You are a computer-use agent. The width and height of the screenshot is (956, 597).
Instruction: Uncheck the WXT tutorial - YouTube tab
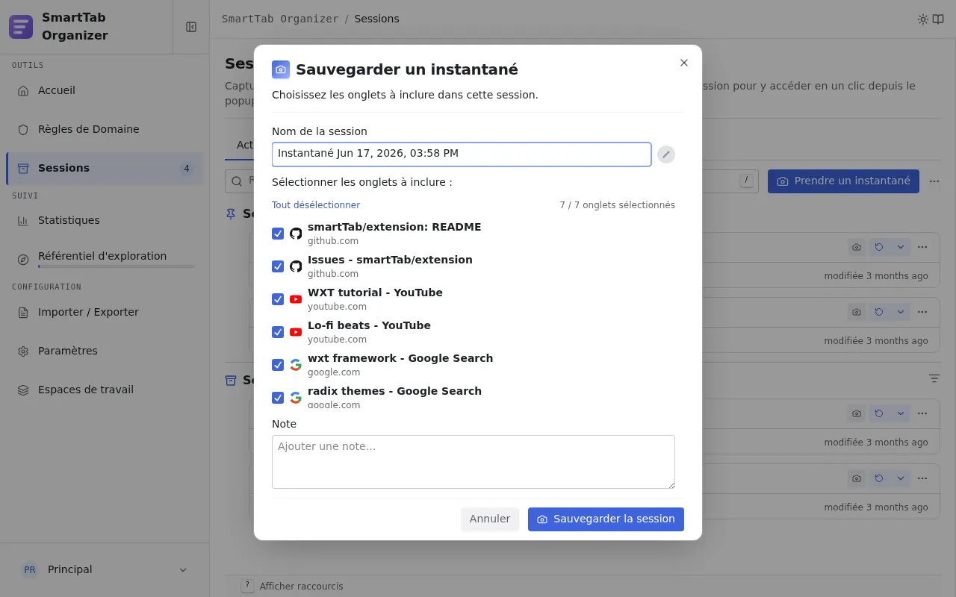click(278, 299)
